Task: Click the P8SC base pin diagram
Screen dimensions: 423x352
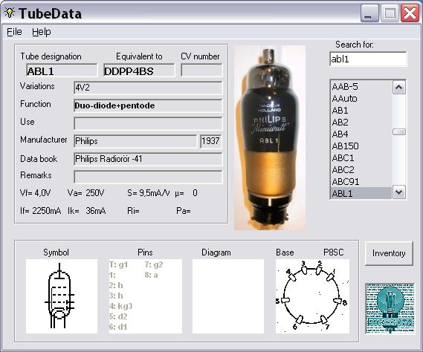Action: click(x=312, y=296)
